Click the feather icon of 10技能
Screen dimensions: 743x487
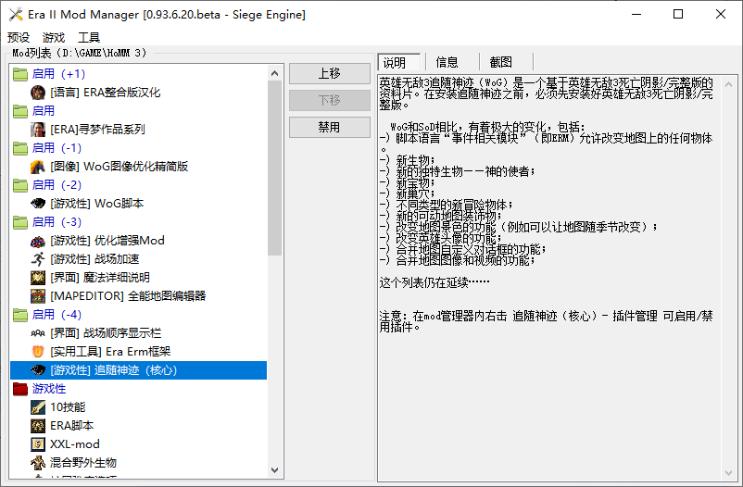coord(38,407)
